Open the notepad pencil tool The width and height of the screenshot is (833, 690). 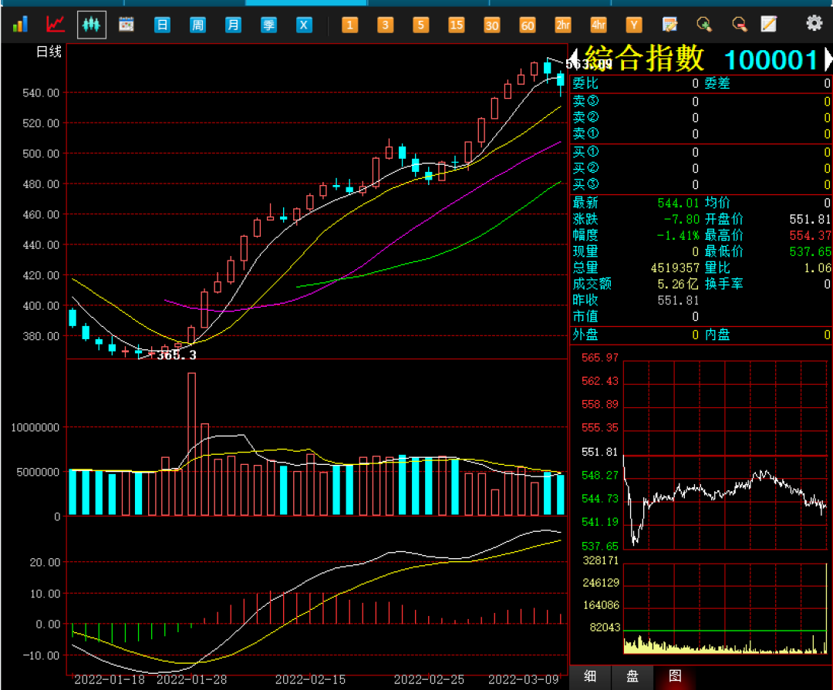tap(769, 25)
